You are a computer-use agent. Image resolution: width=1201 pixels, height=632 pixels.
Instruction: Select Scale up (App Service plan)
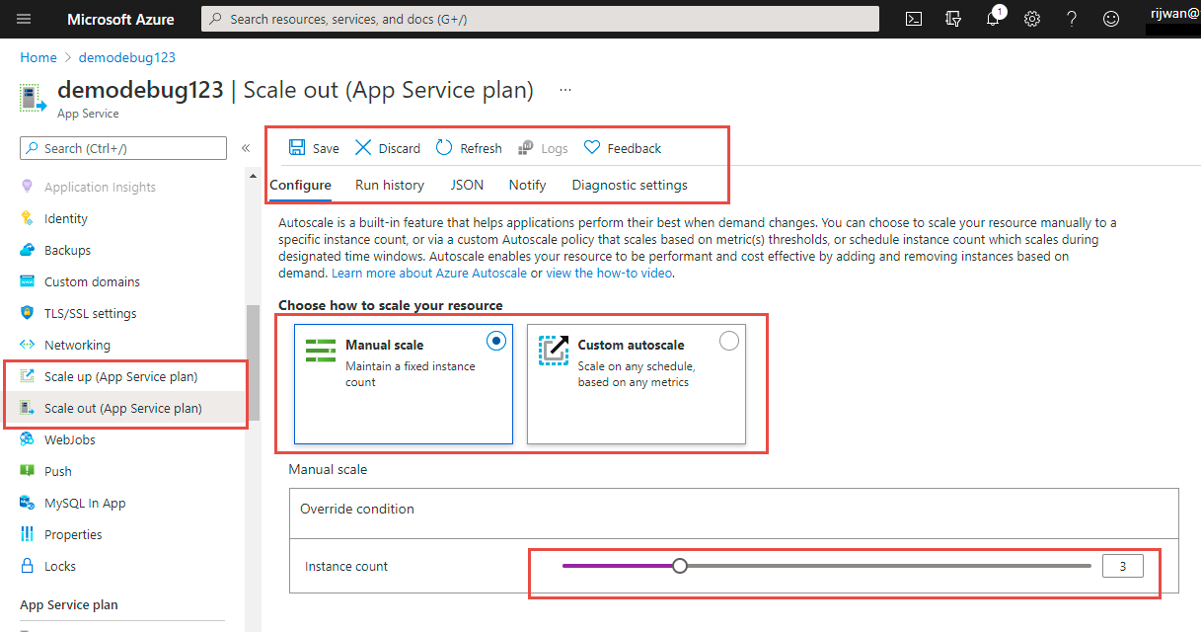(x=116, y=376)
